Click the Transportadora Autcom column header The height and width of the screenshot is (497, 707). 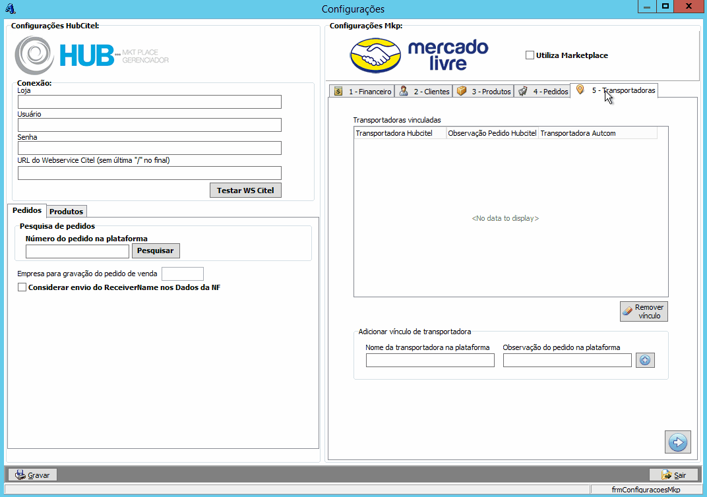598,133
